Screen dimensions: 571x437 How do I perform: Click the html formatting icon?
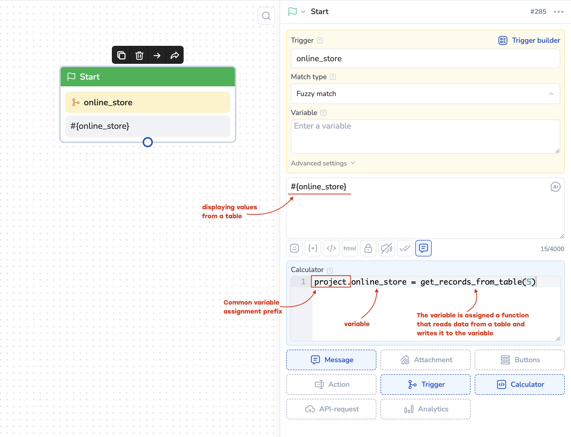point(350,248)
